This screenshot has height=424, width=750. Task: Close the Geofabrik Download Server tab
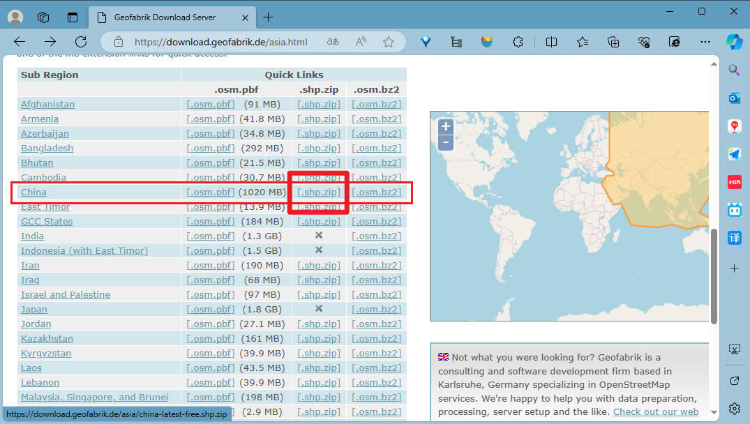[x=245, y=17]
